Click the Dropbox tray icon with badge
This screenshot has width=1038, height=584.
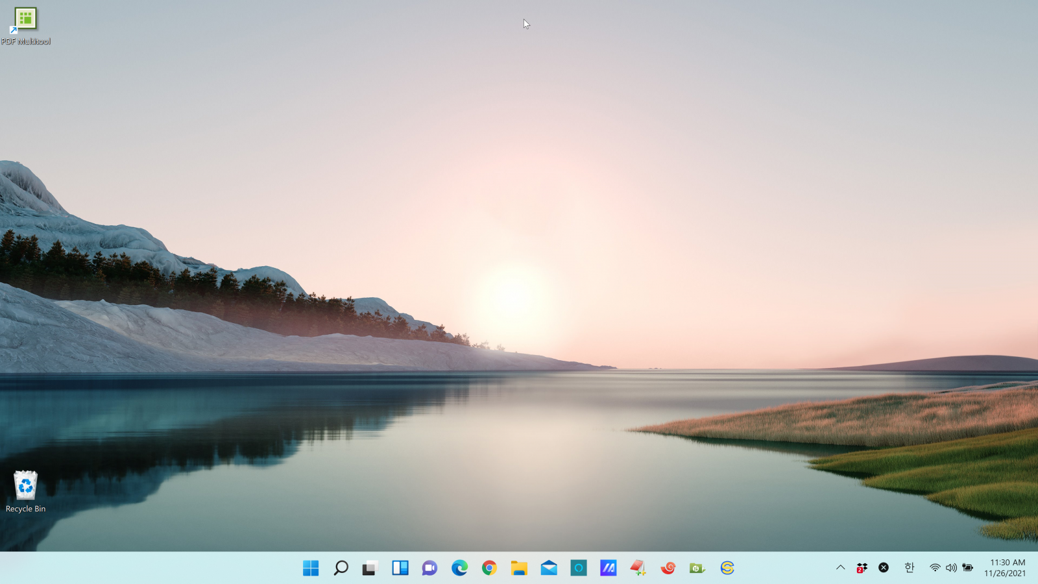tap(862, 568)
